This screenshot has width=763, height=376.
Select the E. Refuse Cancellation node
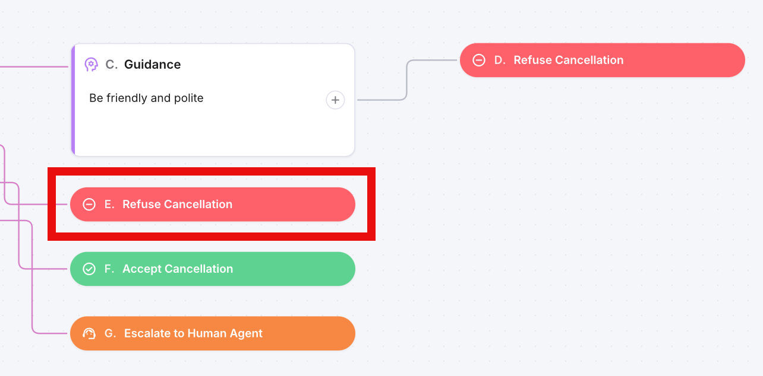(x=213, y=205)
